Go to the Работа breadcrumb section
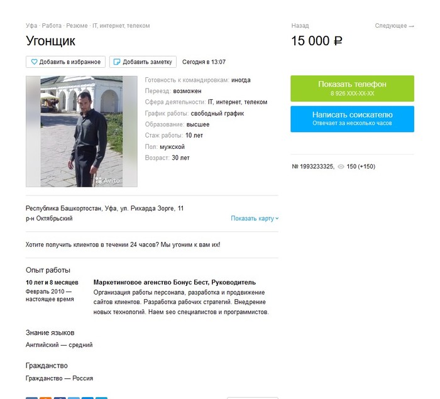The image size is (440, 399). tap(52, 26)
